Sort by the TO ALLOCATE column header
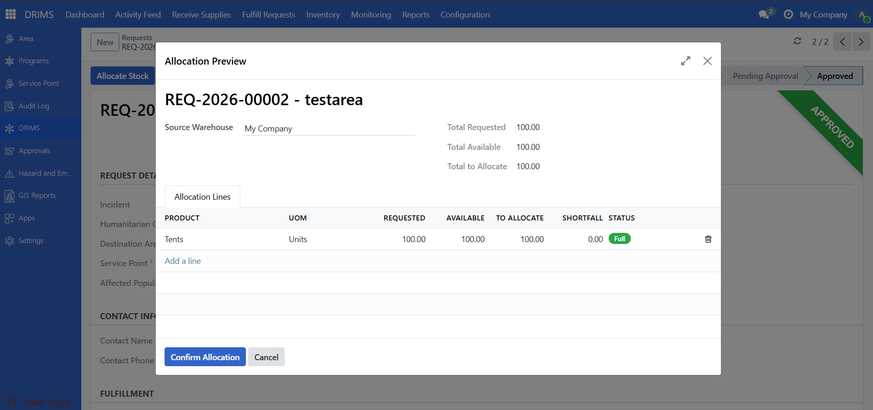Viewport: 873px width, 410px height. [520, 218]
